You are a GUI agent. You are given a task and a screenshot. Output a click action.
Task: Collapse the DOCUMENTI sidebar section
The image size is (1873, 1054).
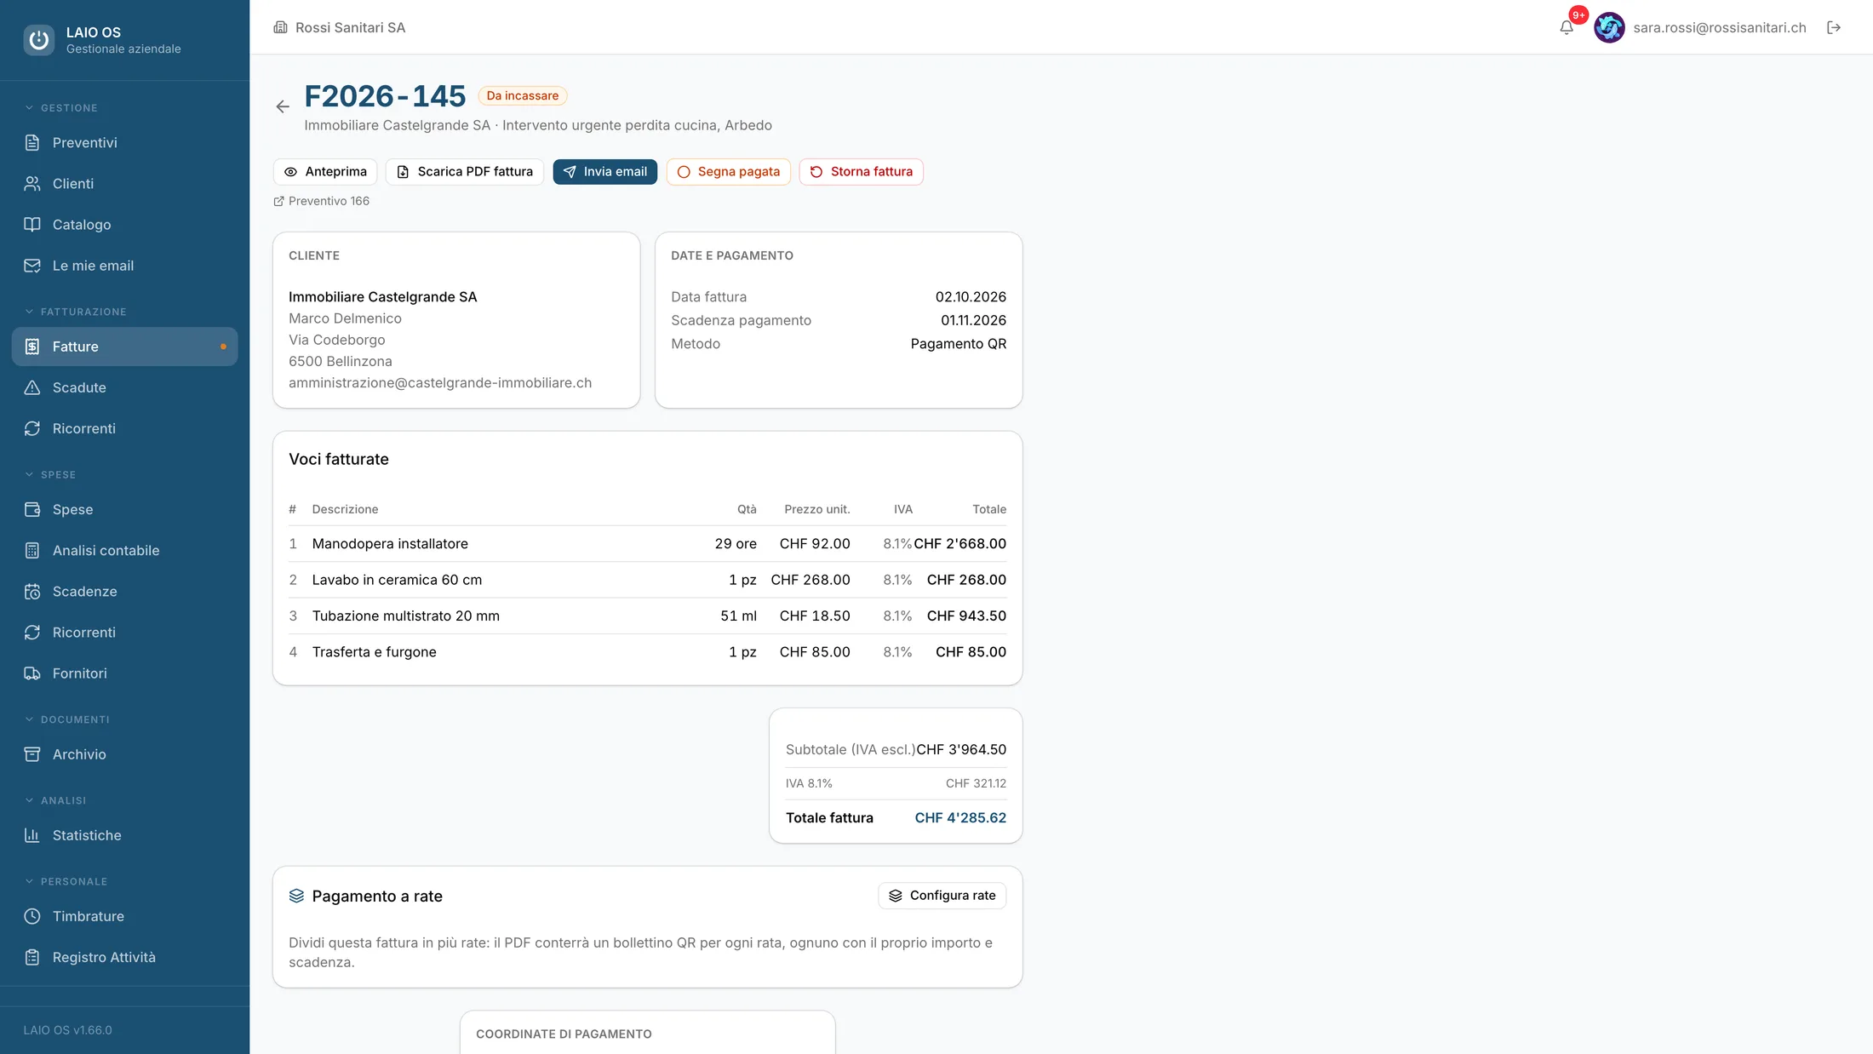coord(66,719)
